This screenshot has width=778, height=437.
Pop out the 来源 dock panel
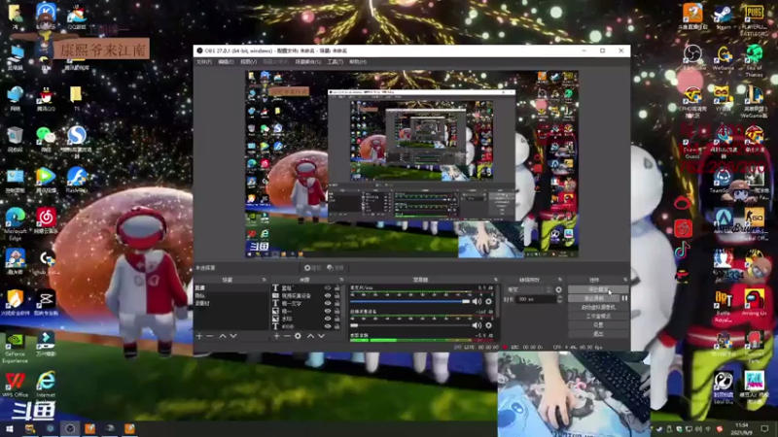(x=341, y=280)
